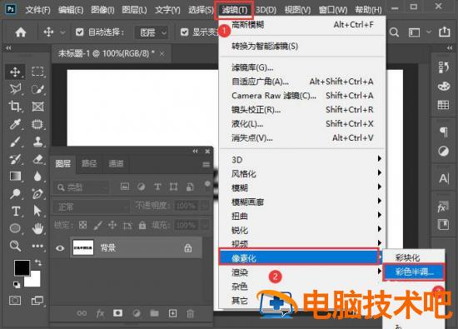The image size is (458, 329).
Task: Switch to the 路径 tab
Action: click(89, 163)
